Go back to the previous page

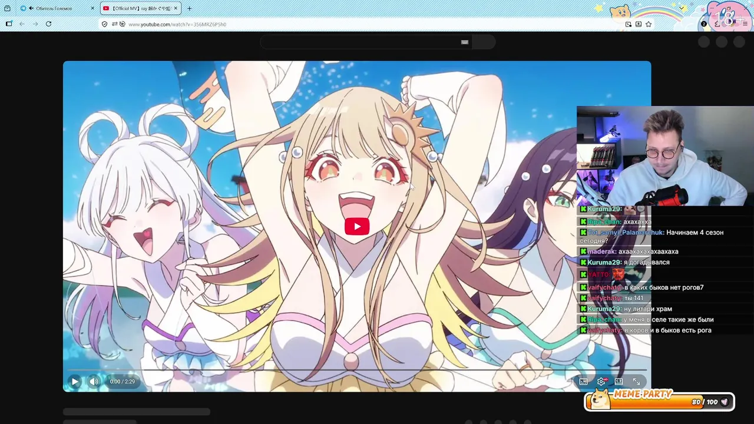pos(22,24)
